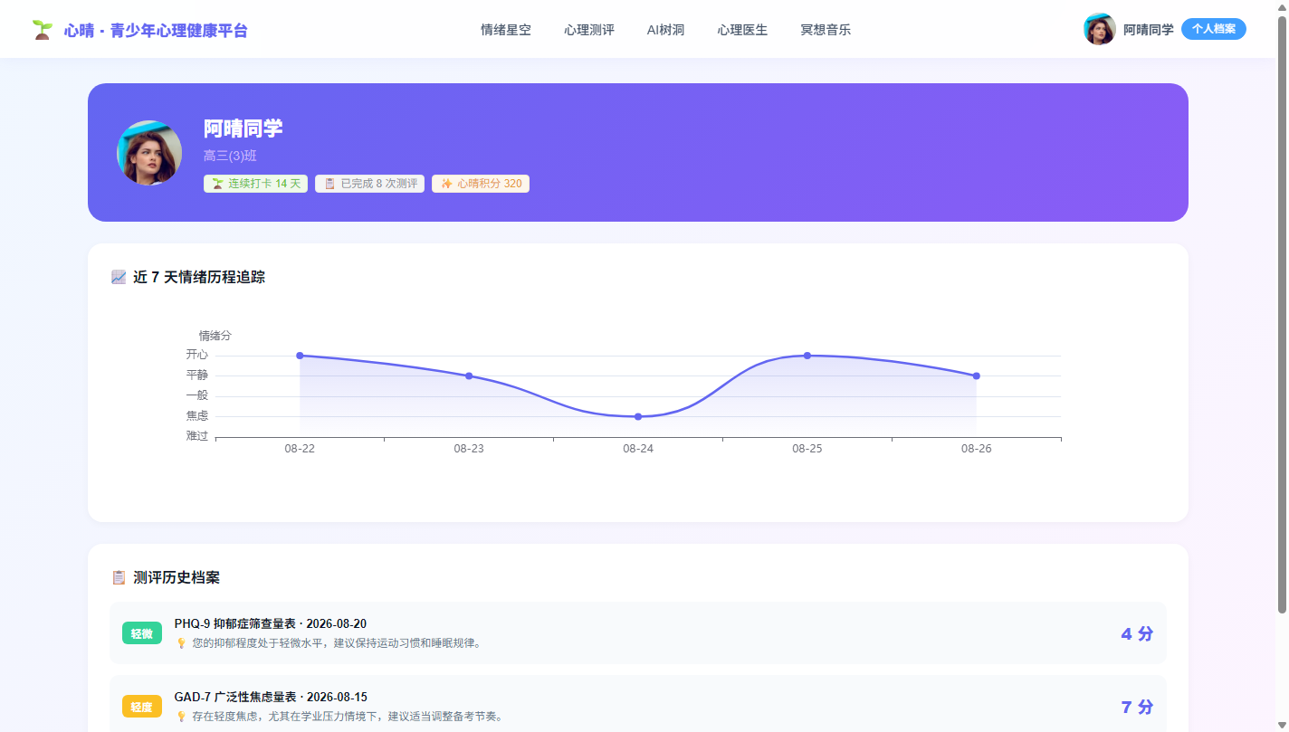1289x732 pixels.
Task: Click the 个人档案 button
Action: point(1214,29)
